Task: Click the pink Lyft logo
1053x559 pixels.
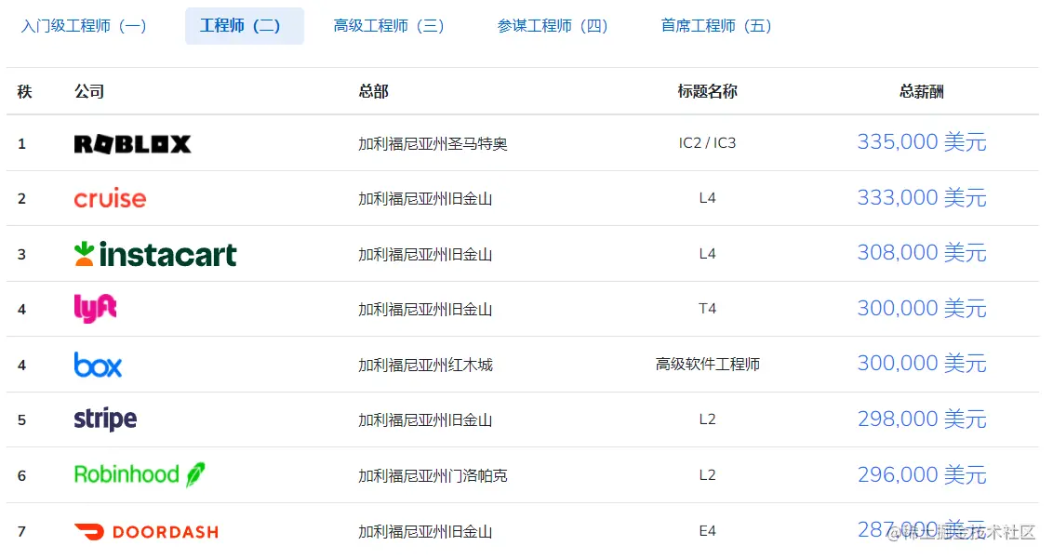Action: [96, 309]
